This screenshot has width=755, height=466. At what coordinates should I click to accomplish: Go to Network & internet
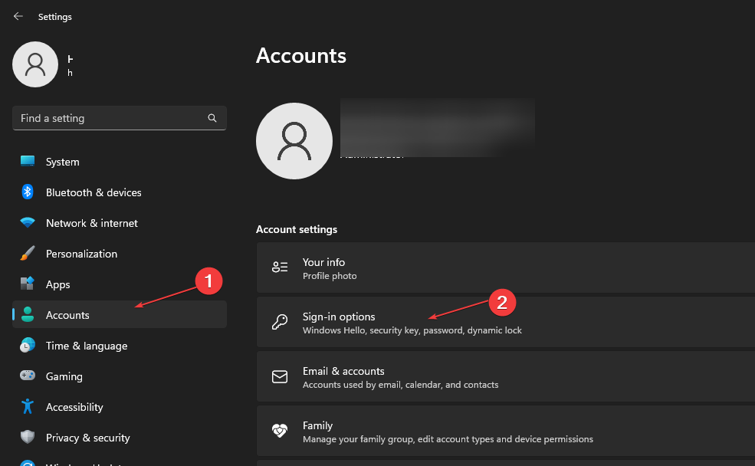click(120, 223)
